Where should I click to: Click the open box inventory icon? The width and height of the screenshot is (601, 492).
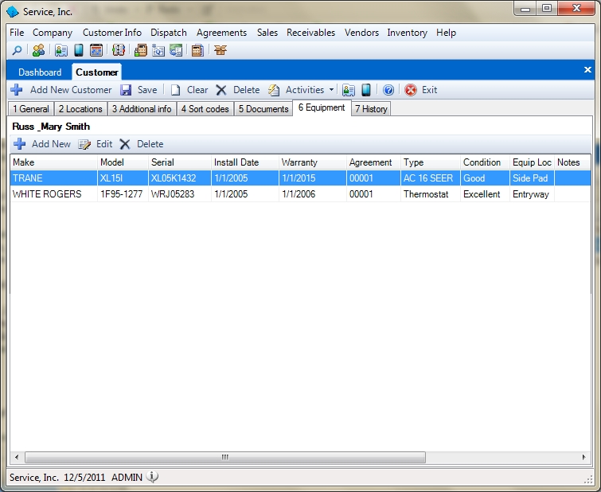tap(220, 50)
